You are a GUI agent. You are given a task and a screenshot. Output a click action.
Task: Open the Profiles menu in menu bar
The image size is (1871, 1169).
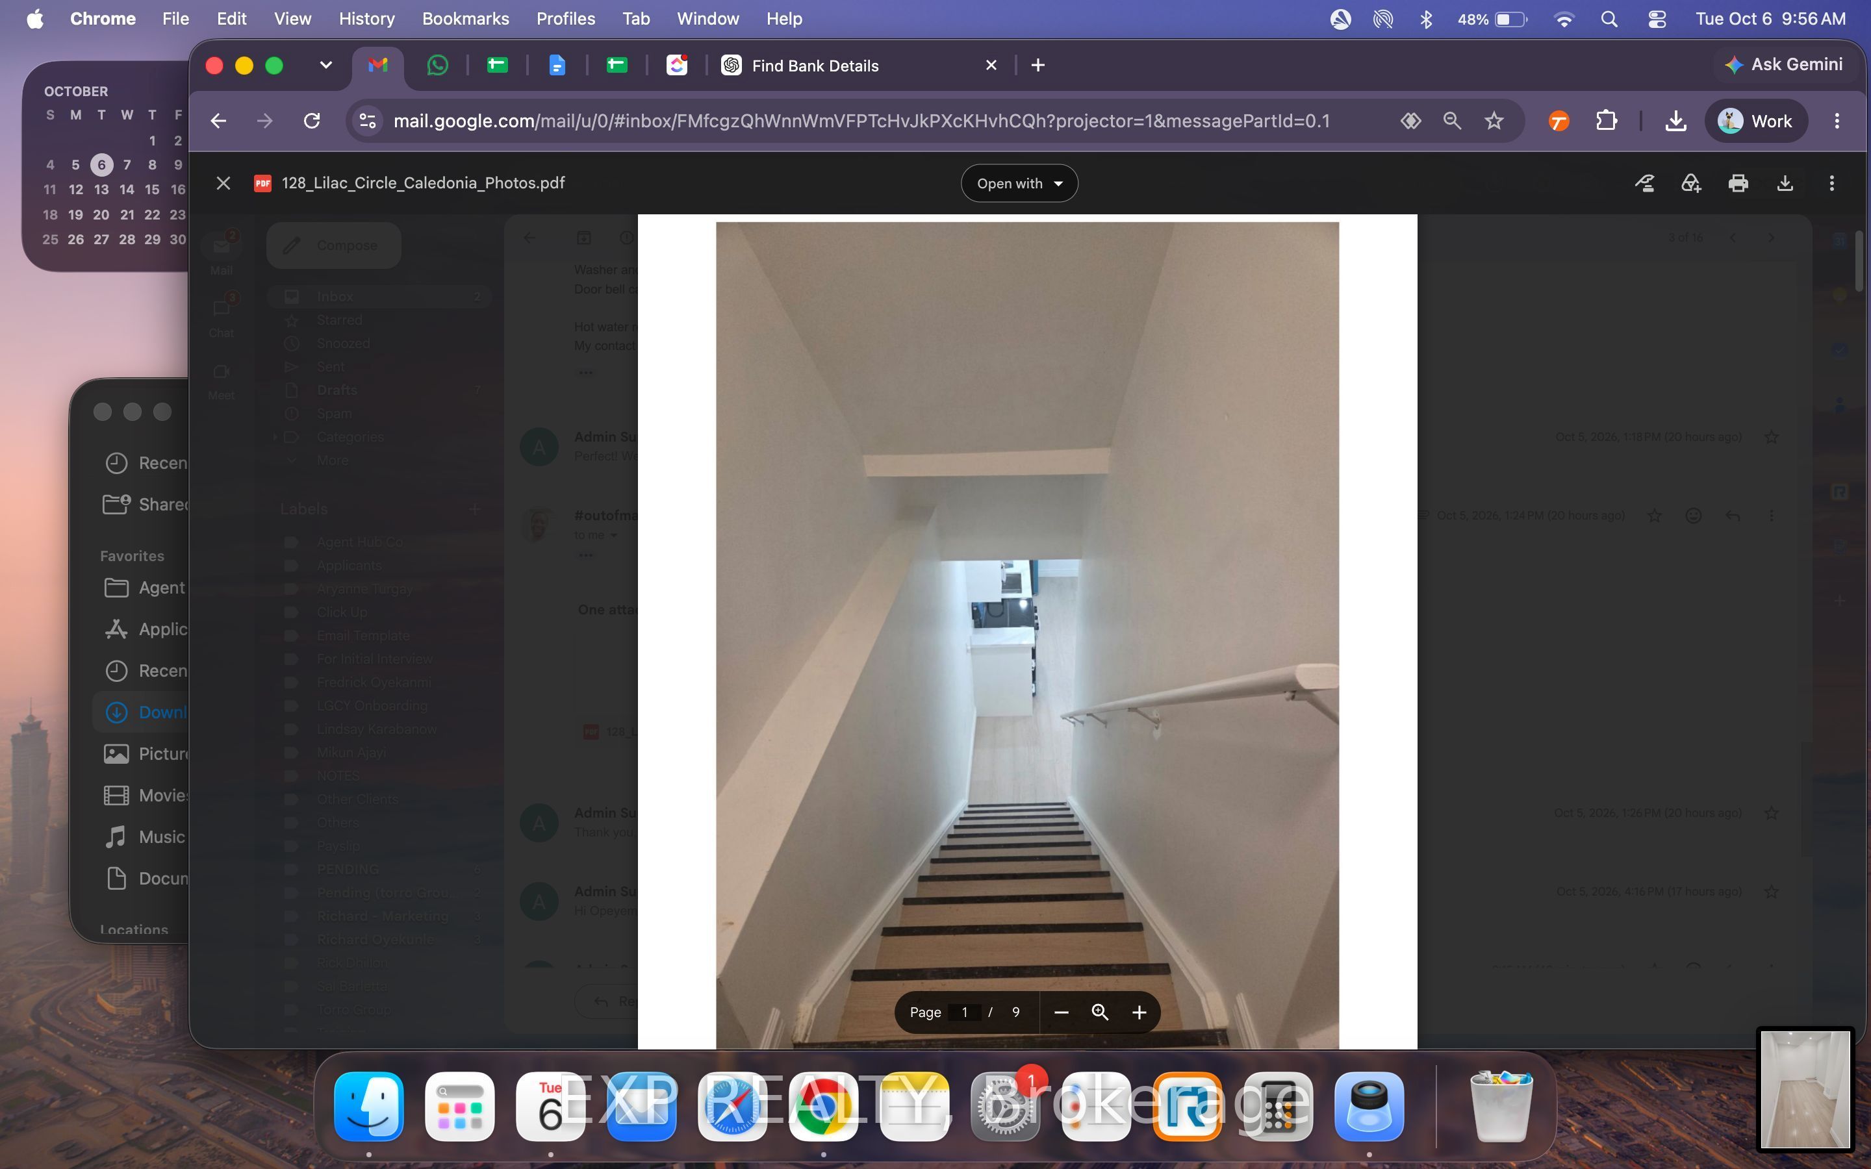(566, 19)
